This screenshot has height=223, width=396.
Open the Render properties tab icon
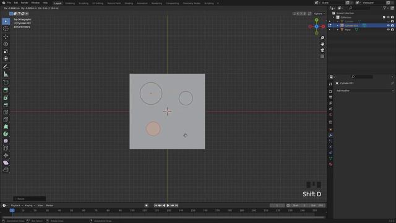click(330, 91)
